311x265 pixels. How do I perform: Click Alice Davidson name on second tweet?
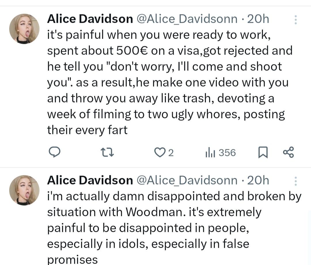(90, 180)
